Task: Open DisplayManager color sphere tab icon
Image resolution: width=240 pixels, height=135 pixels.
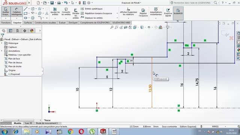Action: [31, 31]
